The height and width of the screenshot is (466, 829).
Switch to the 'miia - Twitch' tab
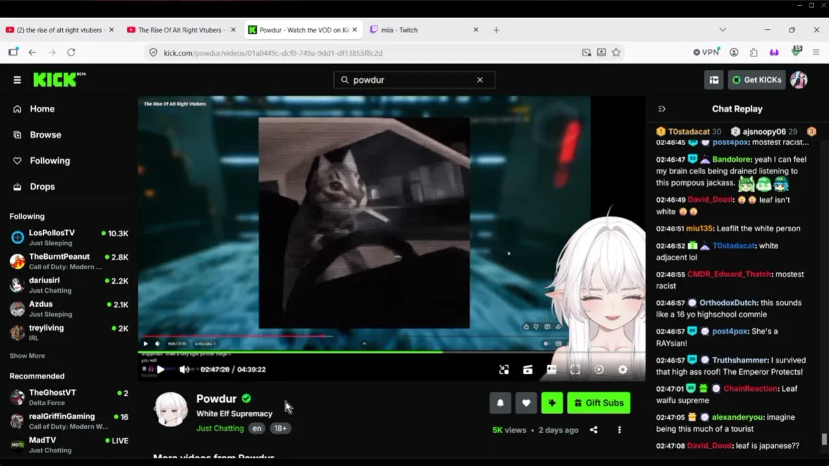pyautogui.click(x=423, y=30)
